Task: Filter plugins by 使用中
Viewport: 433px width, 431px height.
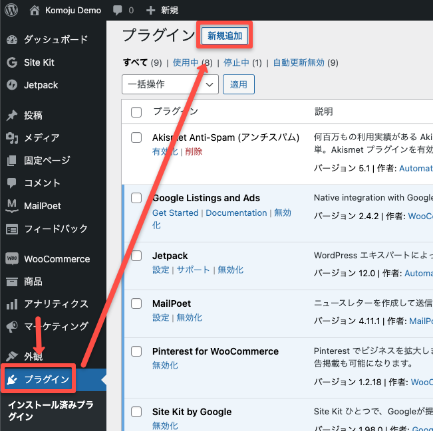Action: 186,62
